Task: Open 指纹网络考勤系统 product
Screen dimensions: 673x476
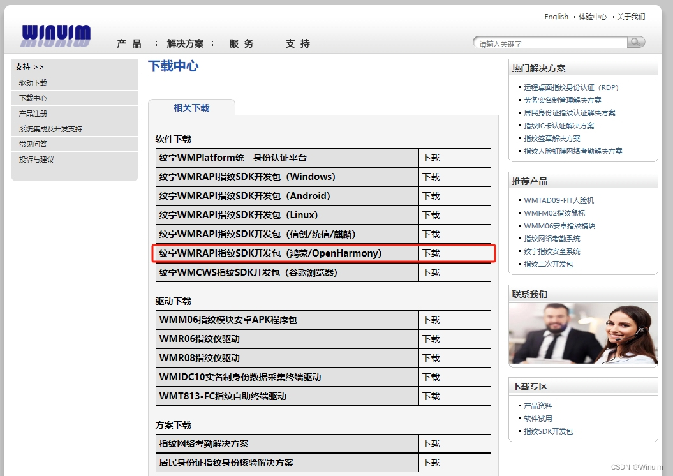Action: tap(552, 239)
